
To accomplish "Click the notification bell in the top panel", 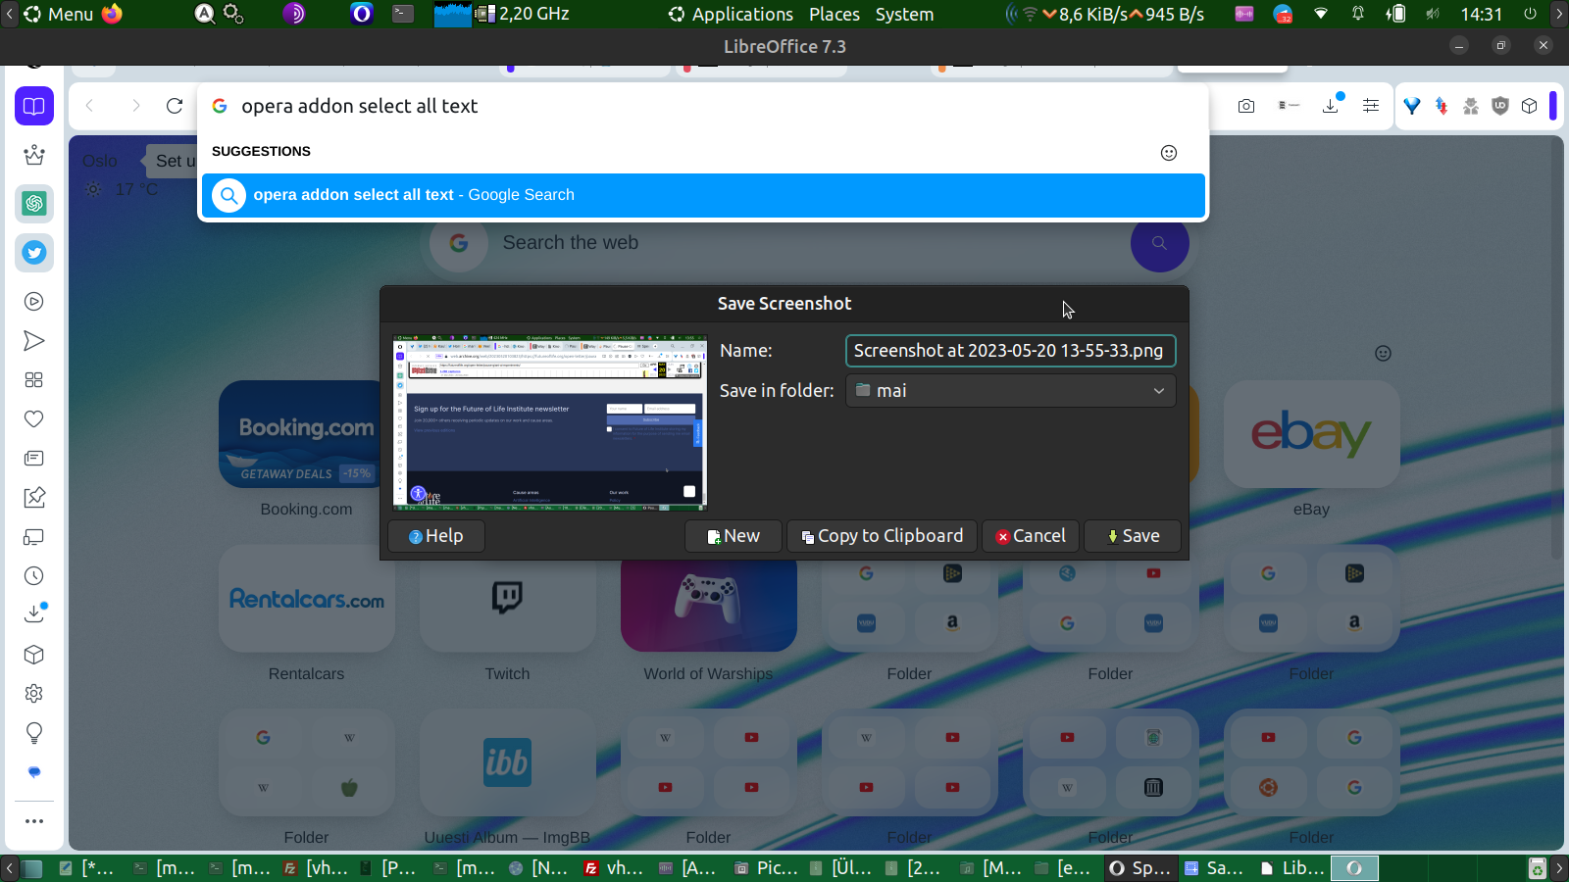I will [1358, 14].
